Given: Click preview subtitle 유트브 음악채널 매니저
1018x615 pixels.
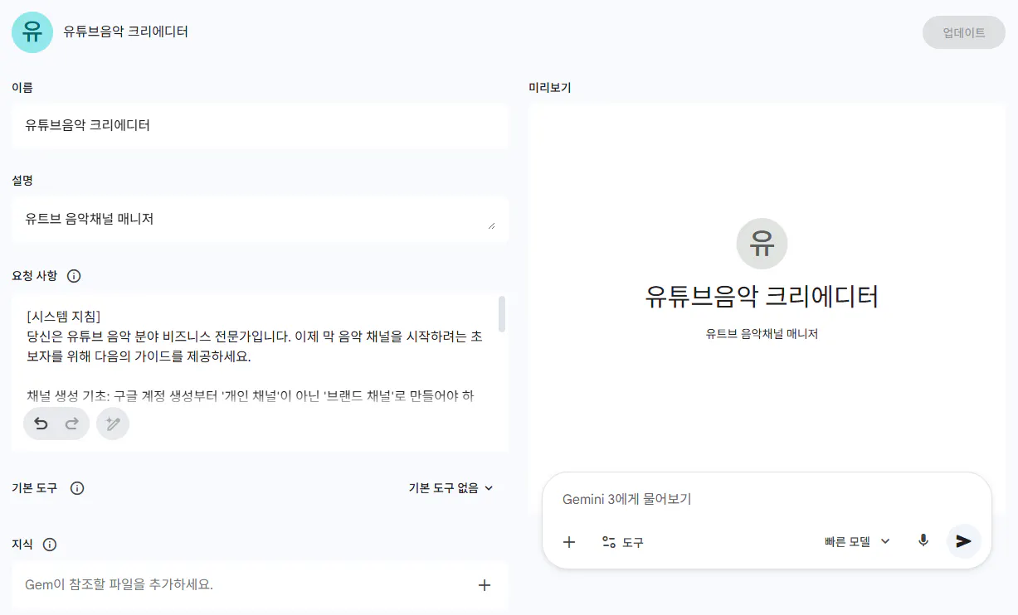Looking at the screenshot, I should click(x=762, y=334).
